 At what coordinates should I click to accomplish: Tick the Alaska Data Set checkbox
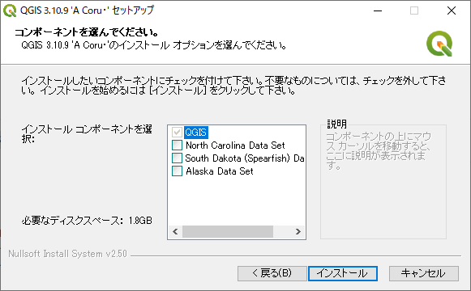(177, 171)
